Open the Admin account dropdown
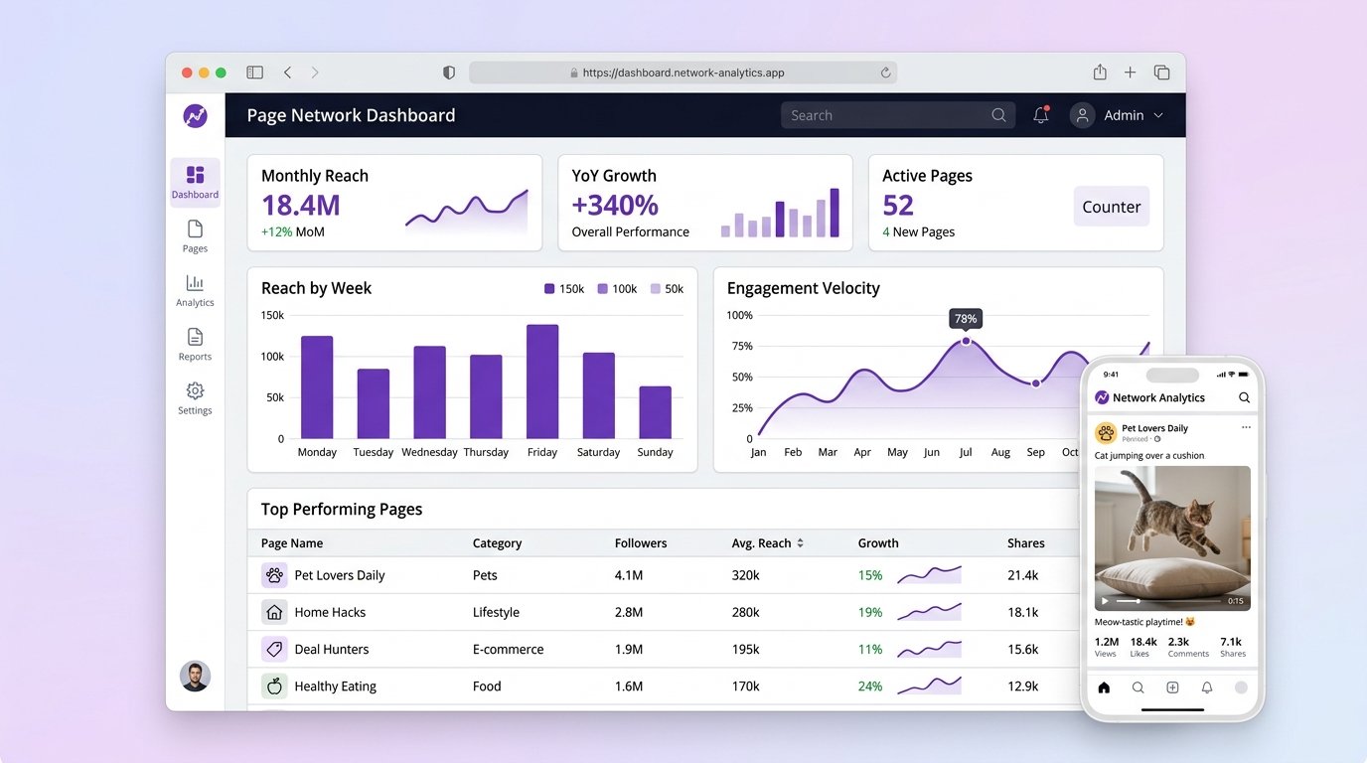1367x763 pixels. tap(1118, 115)
